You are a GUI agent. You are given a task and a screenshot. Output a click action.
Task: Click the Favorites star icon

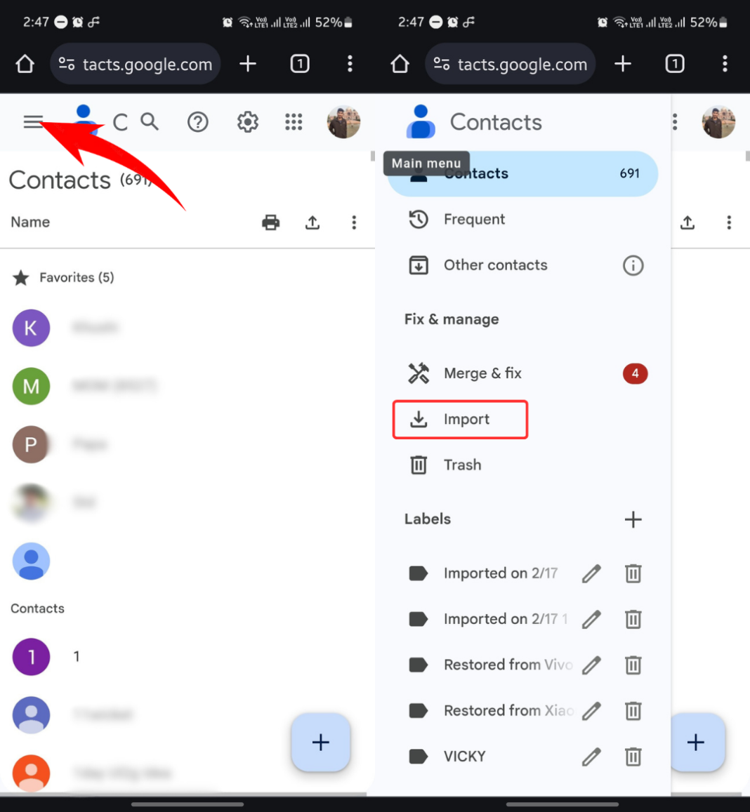[x=21, y=277]
